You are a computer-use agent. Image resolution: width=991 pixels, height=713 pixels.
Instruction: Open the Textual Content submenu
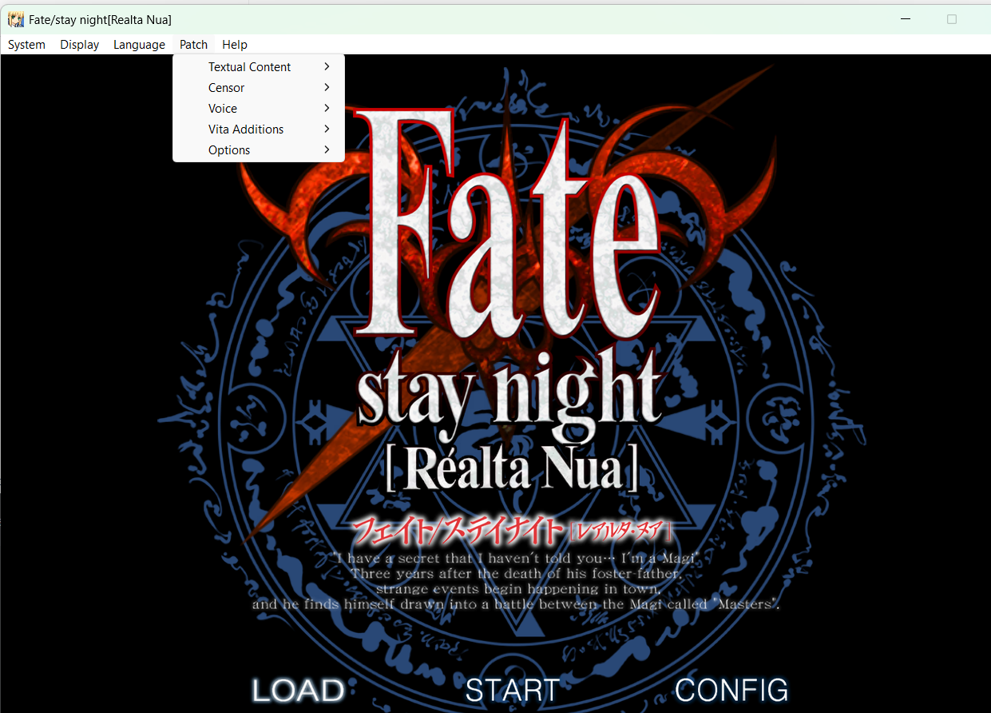tap(259, 67)
